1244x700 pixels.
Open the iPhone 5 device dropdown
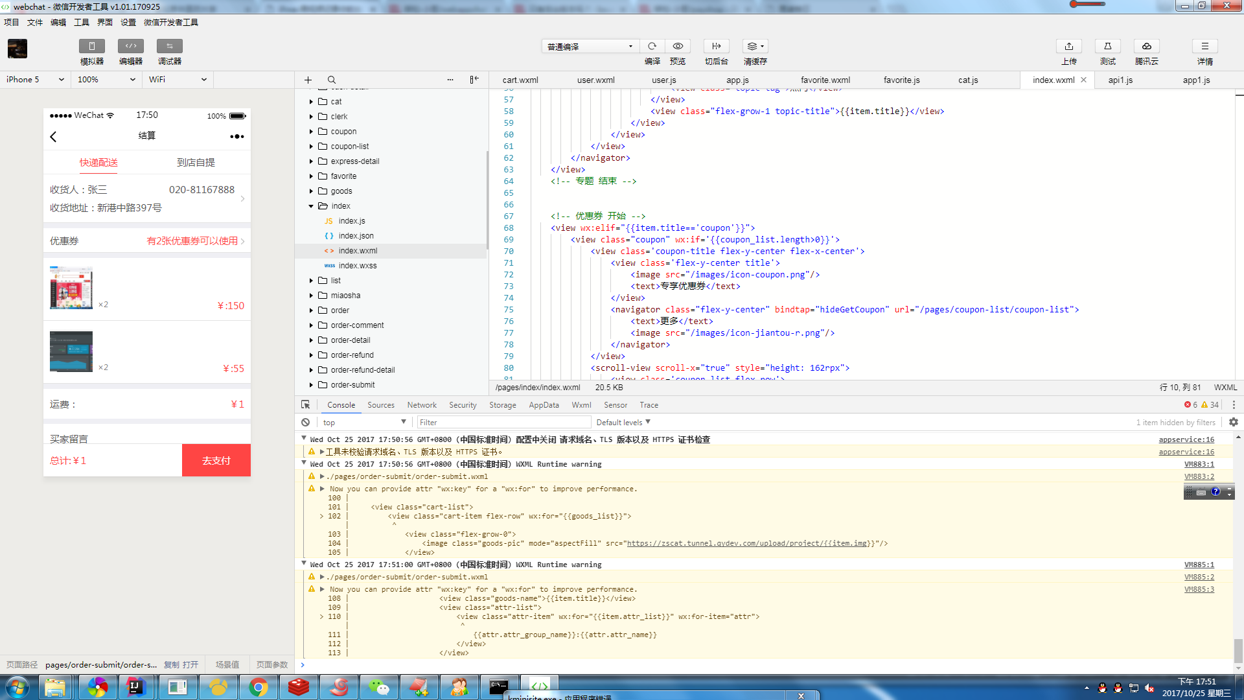click(35, 80)
